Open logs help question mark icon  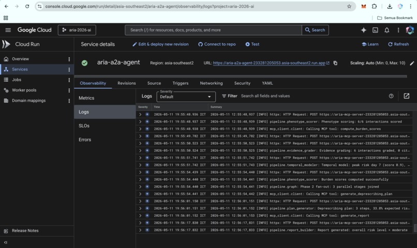pos(391,96)
